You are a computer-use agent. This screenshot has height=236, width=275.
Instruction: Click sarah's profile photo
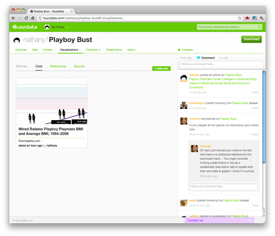(x=183, y=203)
